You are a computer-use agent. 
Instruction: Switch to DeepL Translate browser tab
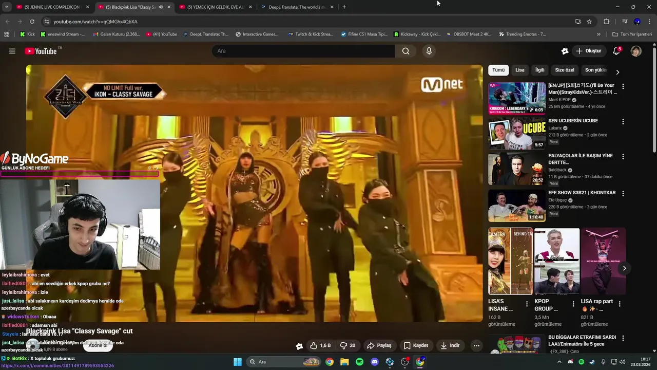(x=297, y=7)
